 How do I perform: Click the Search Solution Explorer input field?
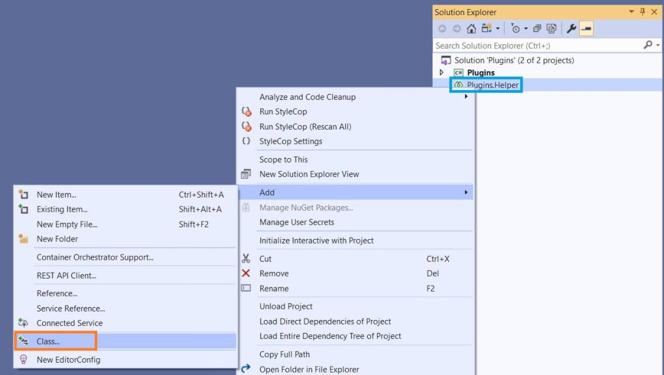(535, 45)
